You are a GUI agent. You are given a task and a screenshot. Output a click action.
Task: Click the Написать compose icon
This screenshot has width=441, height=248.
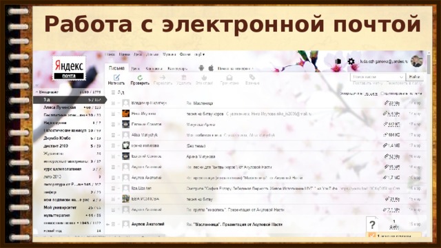(116, 77)
